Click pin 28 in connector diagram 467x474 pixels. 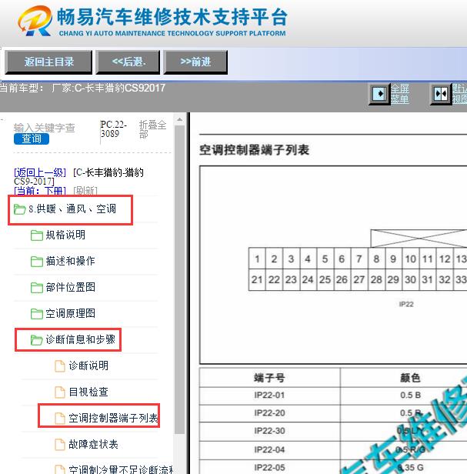(x=376, y=279)
